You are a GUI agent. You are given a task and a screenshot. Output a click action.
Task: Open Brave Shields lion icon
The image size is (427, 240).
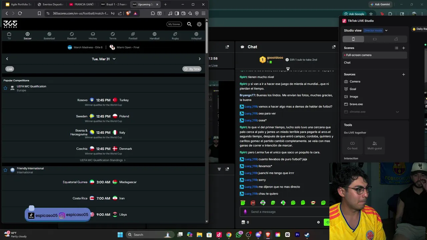coord(128,13)
